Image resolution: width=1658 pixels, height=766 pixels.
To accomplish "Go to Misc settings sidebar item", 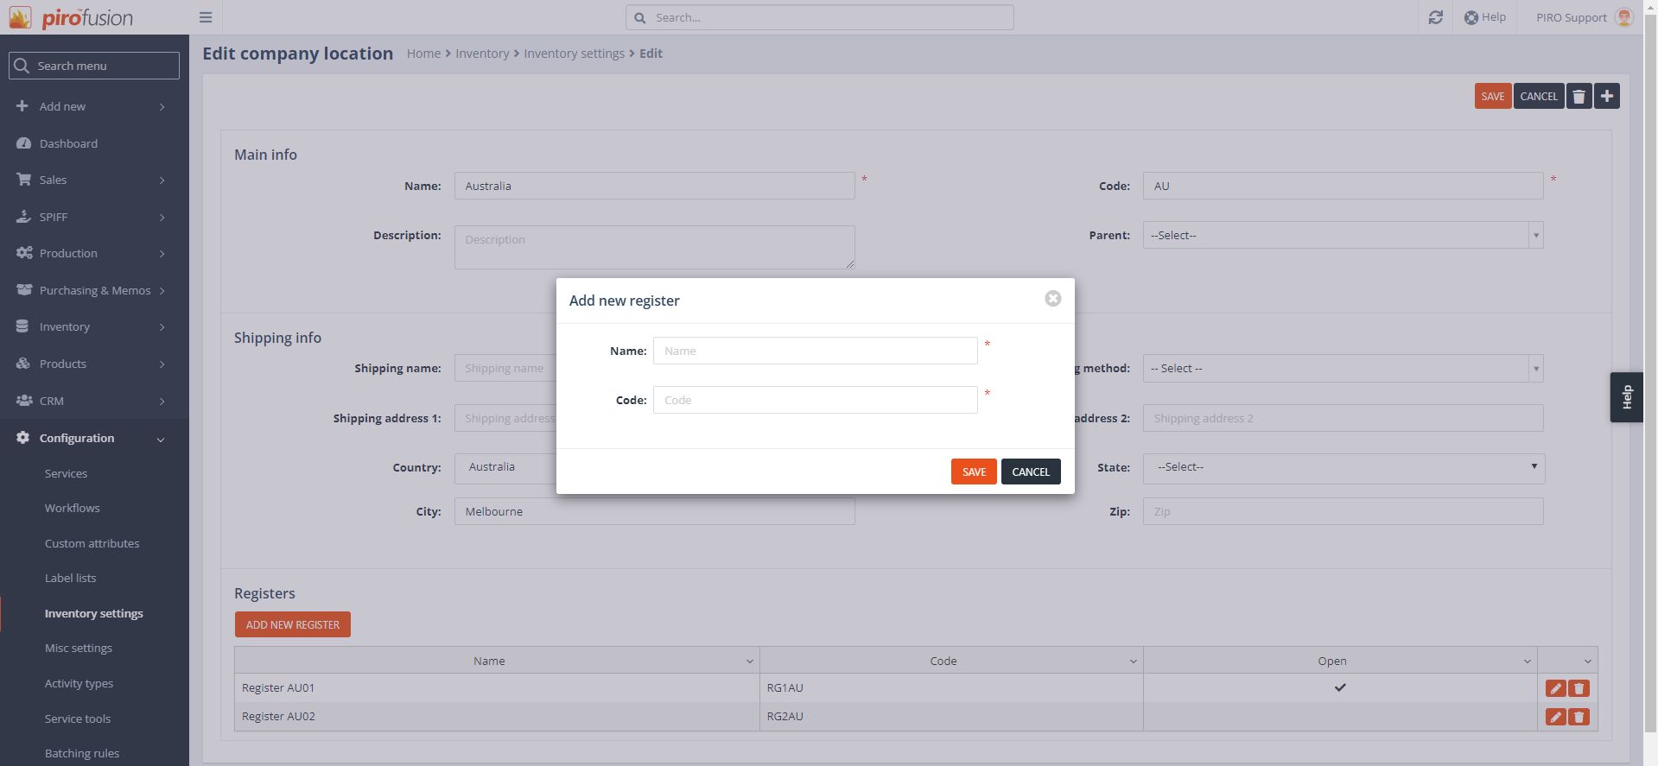I will pyautogui.click(x=78, y=649).
